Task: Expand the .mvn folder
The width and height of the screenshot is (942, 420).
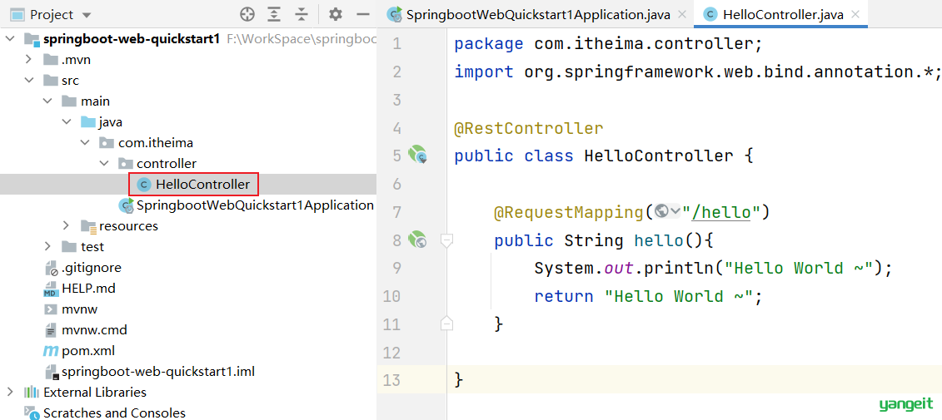Action: click(x=28, y=60)
